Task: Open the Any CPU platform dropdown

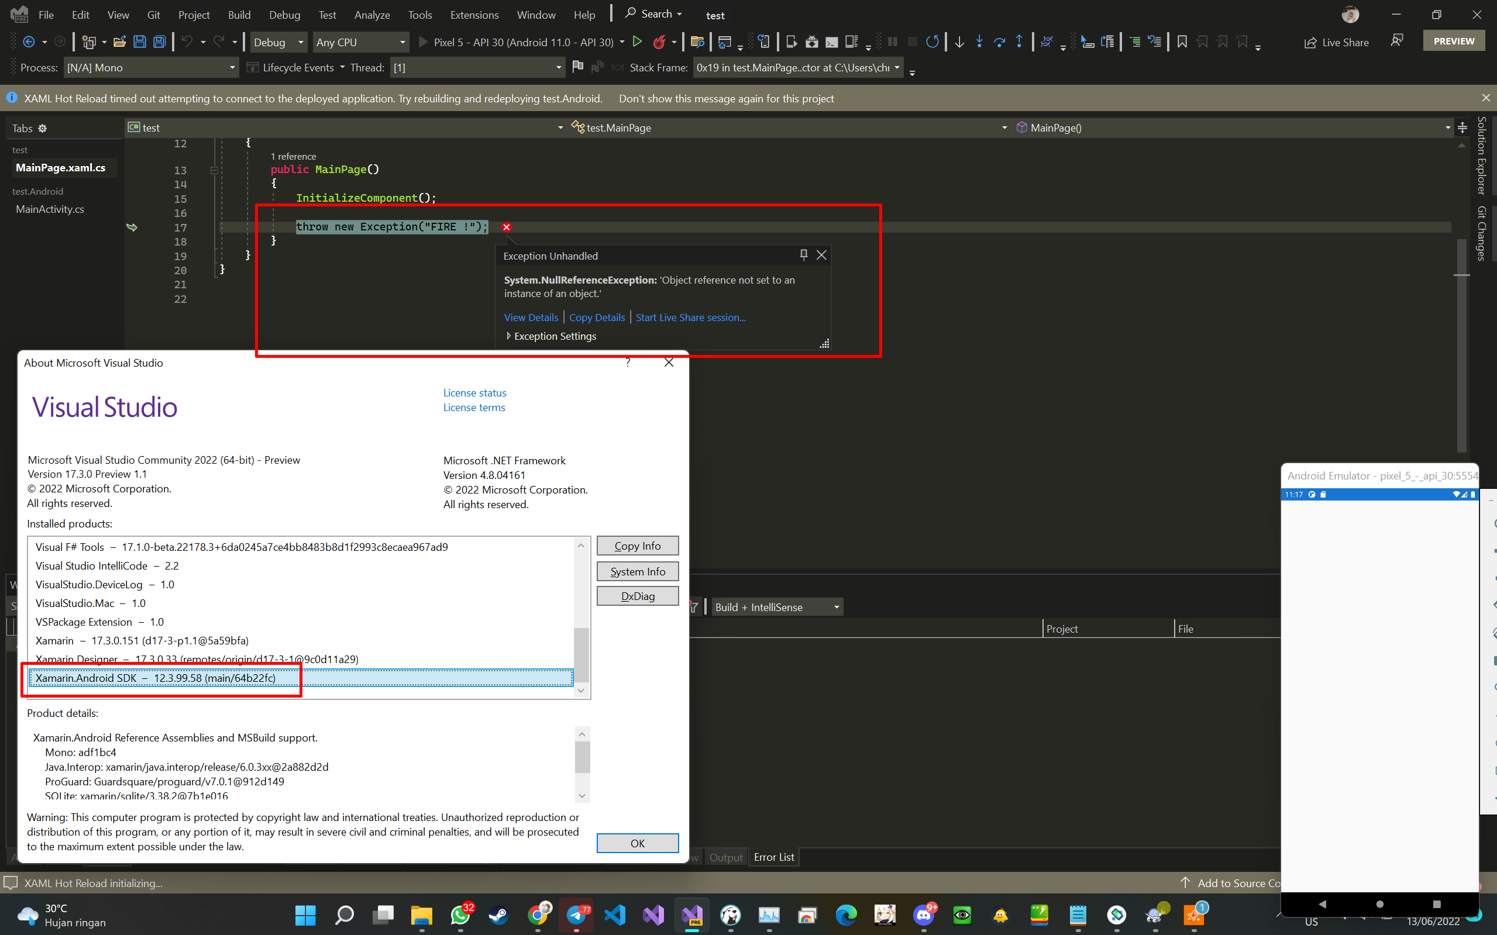Action: pyautogui.click(x=360, y=42)
